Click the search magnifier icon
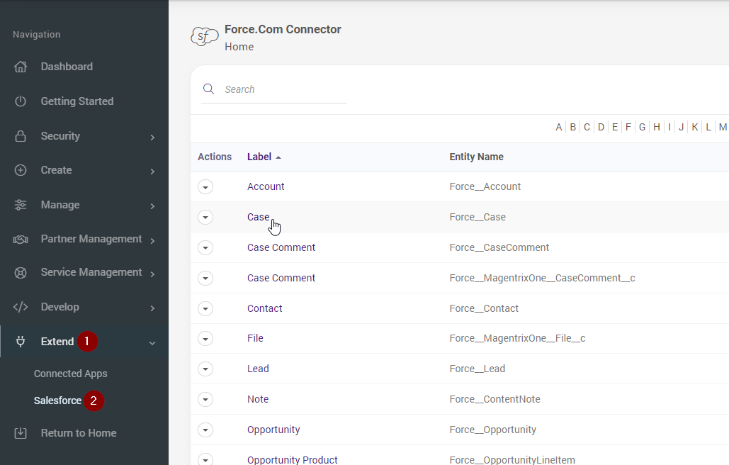The height and width of the screenshot is (465, 729). 209,89
